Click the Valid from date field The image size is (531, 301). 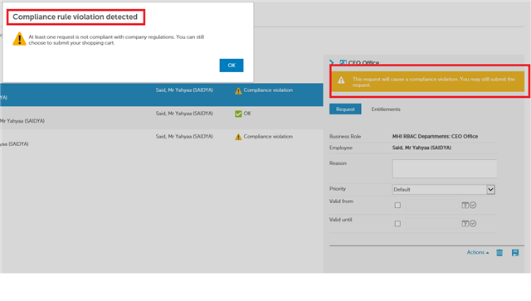coord(432,205)
